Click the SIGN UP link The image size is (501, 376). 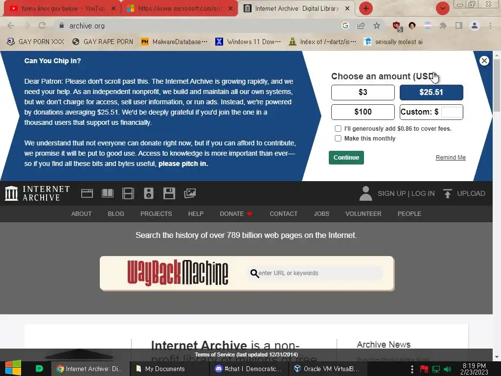(x=392, y=193)
